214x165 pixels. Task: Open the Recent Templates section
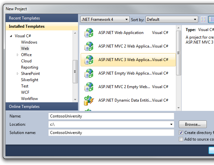(42, 18)
